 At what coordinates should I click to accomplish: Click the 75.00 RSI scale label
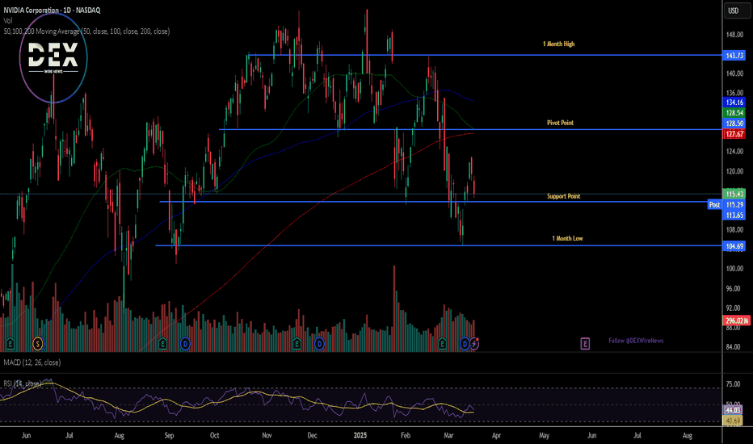(x=734, y=384)
